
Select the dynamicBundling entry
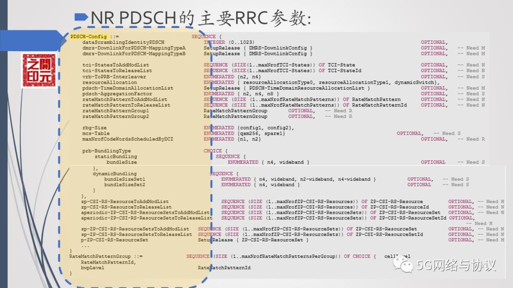[x=114, y=174]
